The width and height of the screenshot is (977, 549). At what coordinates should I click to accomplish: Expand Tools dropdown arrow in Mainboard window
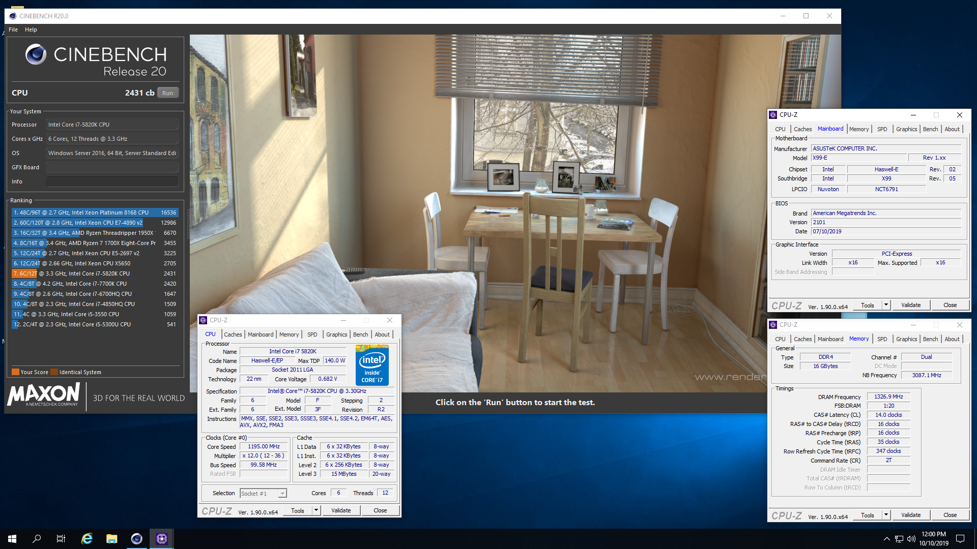click(886, 305)
